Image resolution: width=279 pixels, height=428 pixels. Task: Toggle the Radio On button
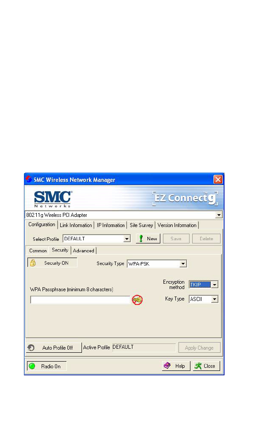click(46, 366)
